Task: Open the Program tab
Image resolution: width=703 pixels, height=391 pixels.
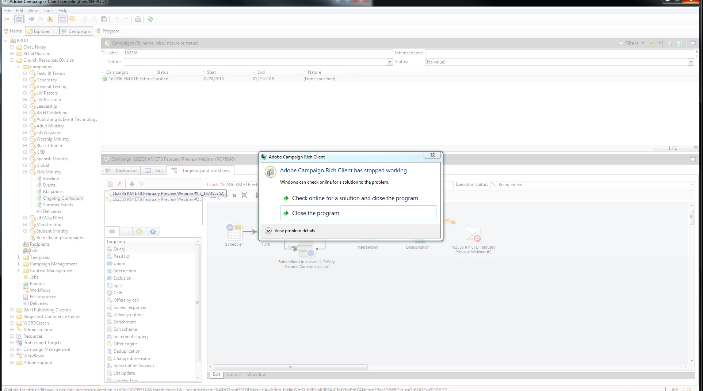Action: tap(108, 31)
